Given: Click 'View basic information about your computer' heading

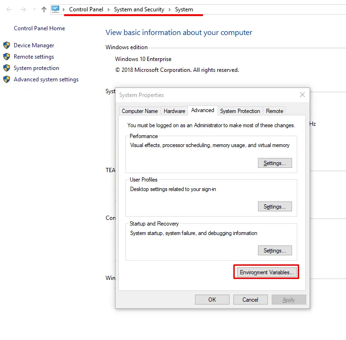Looking at the screenshot, I should click(179, 33).
